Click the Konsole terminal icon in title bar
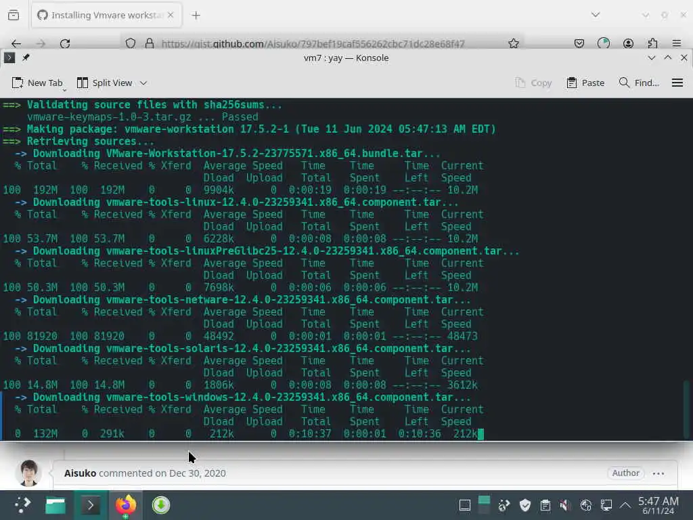 click(x=9, y=58)
